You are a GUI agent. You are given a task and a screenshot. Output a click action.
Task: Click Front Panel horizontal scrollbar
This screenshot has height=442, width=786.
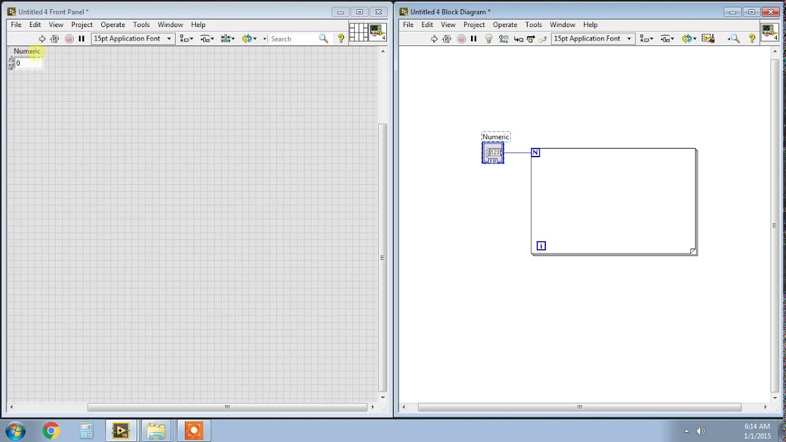pos(227,407)
